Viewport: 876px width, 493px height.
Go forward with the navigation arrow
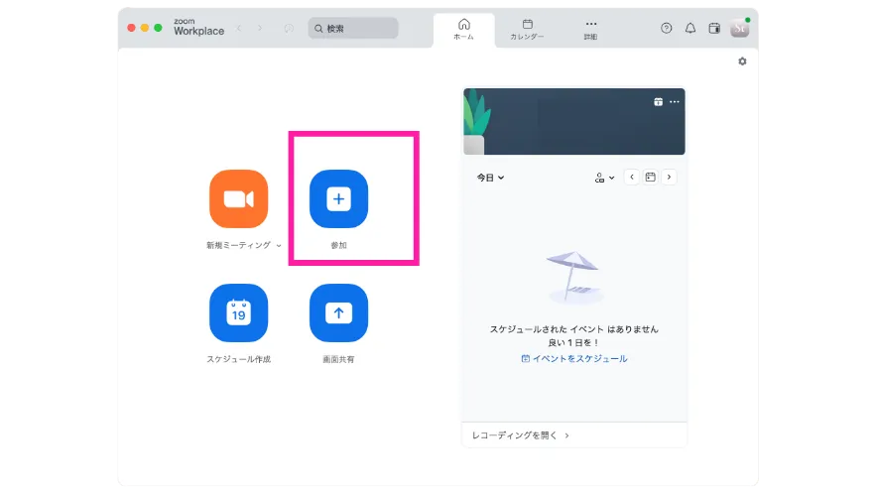(x=260, y=28)
